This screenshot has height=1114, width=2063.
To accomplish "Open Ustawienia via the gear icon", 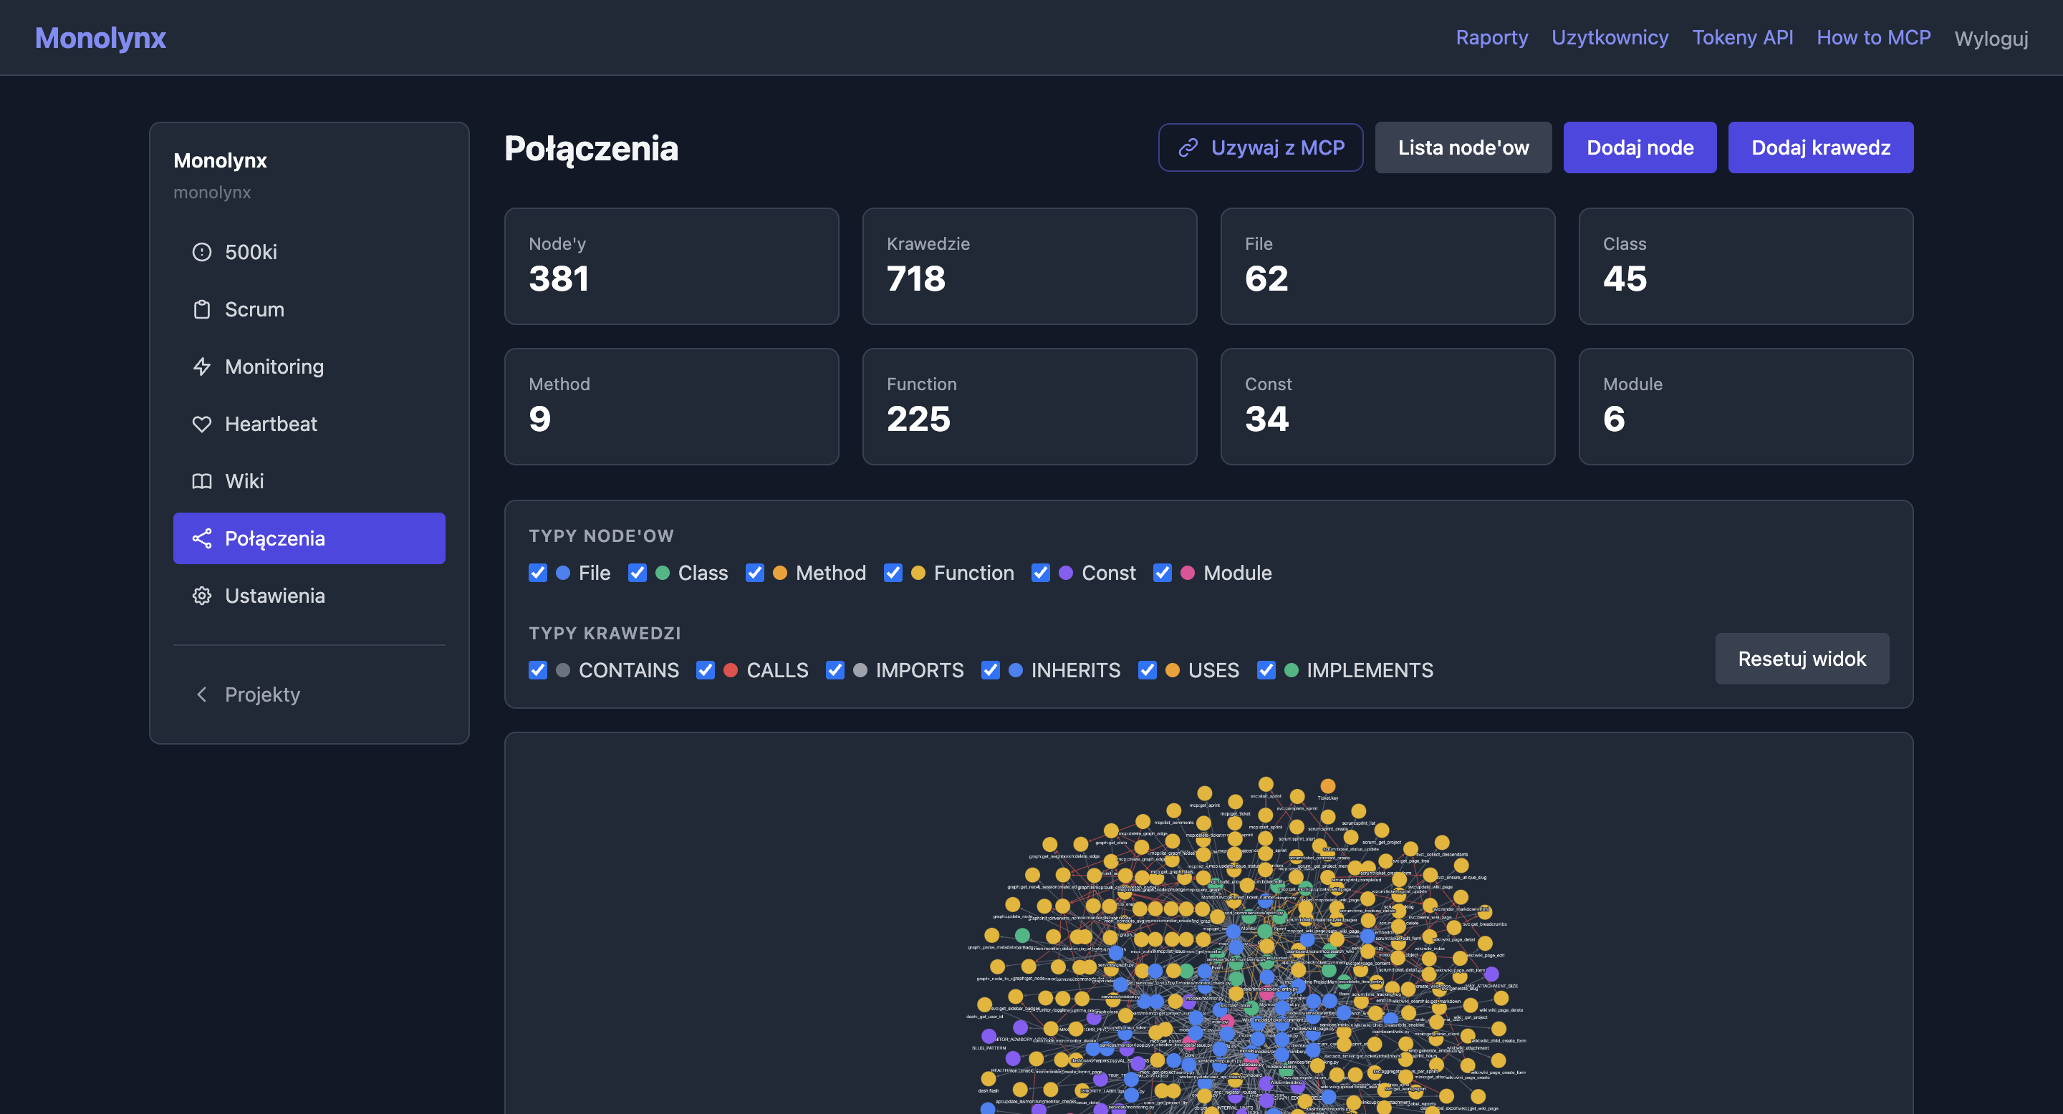I will (202, 596).
